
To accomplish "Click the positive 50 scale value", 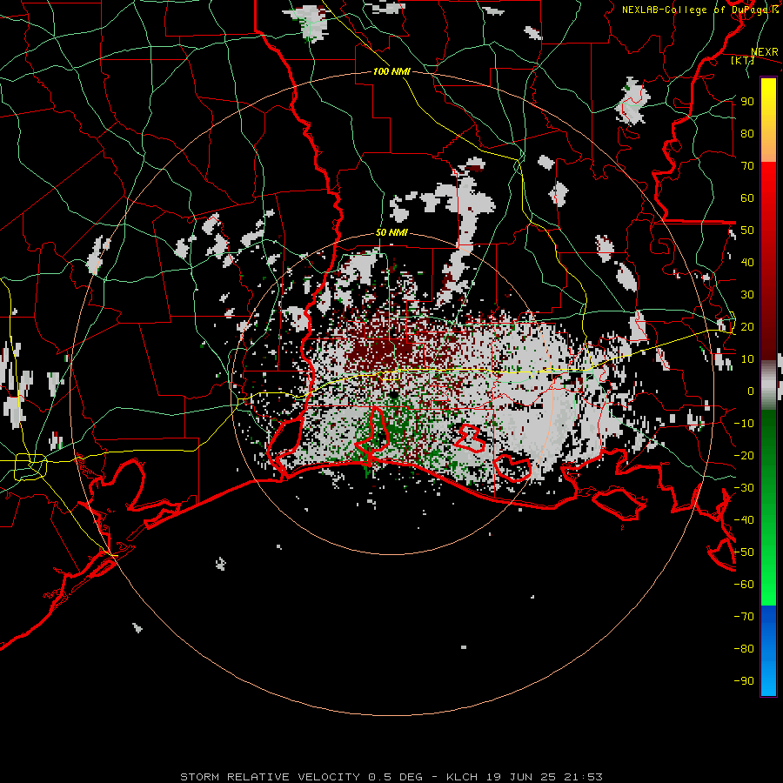I will 747,231.
